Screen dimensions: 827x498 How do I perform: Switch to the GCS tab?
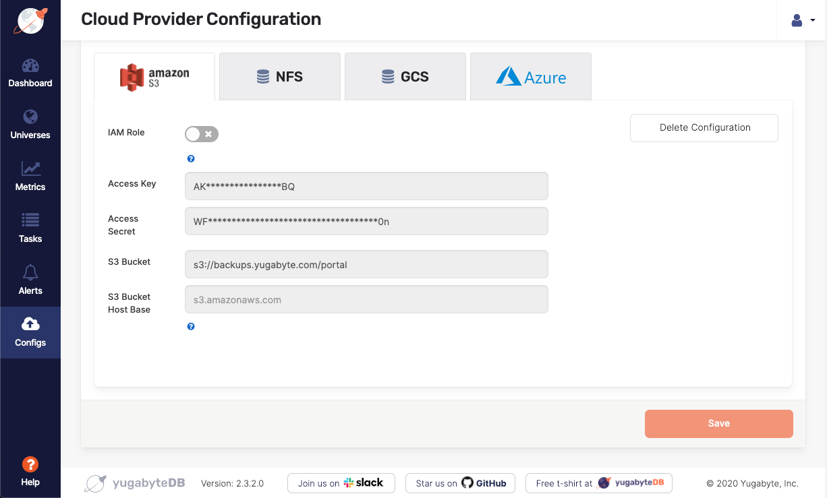[405, 76]
